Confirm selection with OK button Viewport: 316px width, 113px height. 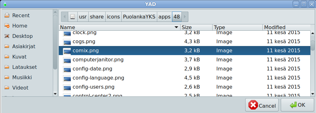pos(297,105)
